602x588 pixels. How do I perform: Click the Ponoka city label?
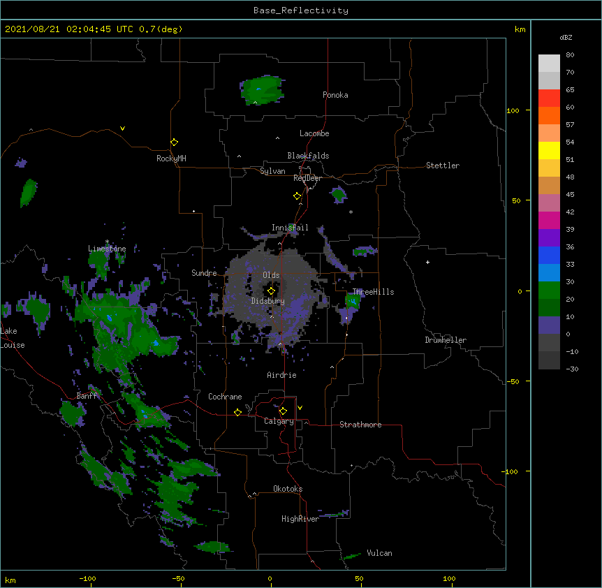(335, 95)
